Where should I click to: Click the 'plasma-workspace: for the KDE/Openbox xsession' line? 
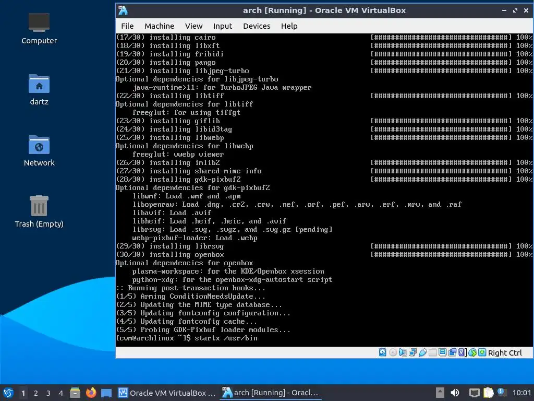pos(228,271)
